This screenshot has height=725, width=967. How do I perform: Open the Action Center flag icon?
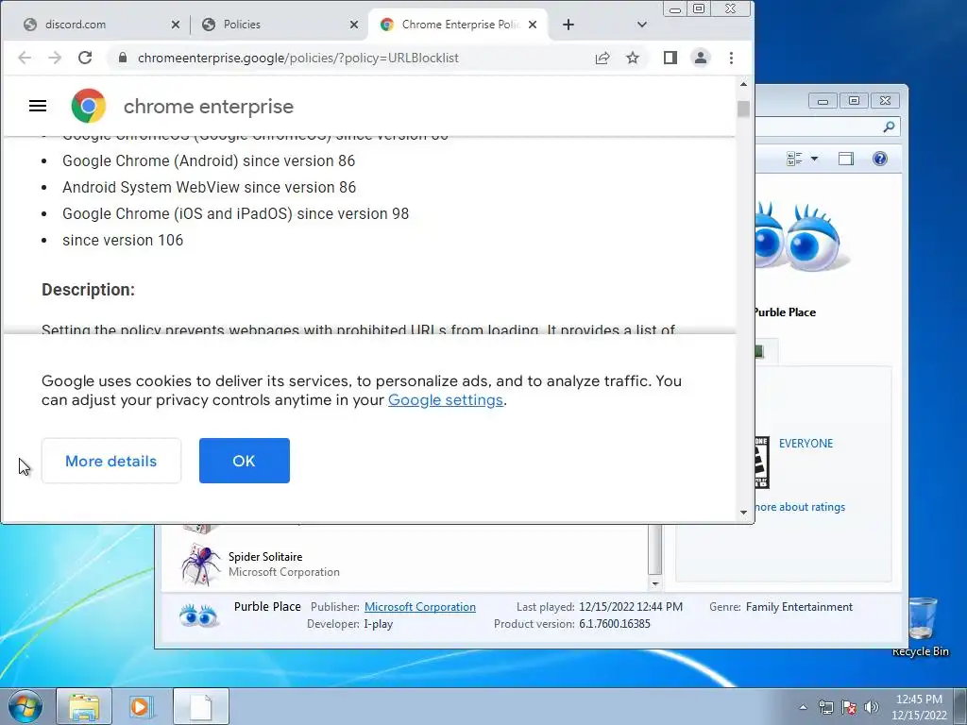[x=849, y=707]
